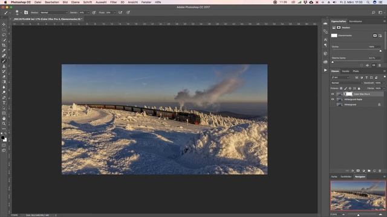Select the Lasso tool
The width and height of the screenshot is (387, 217).
[x=4, y=35]
